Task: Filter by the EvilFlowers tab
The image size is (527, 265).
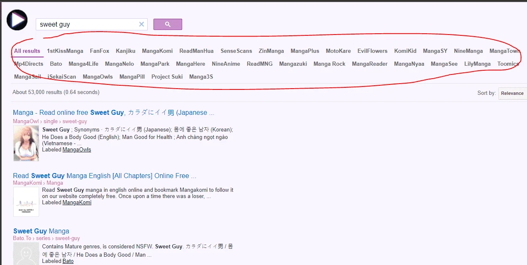Action: pos(372,51)
